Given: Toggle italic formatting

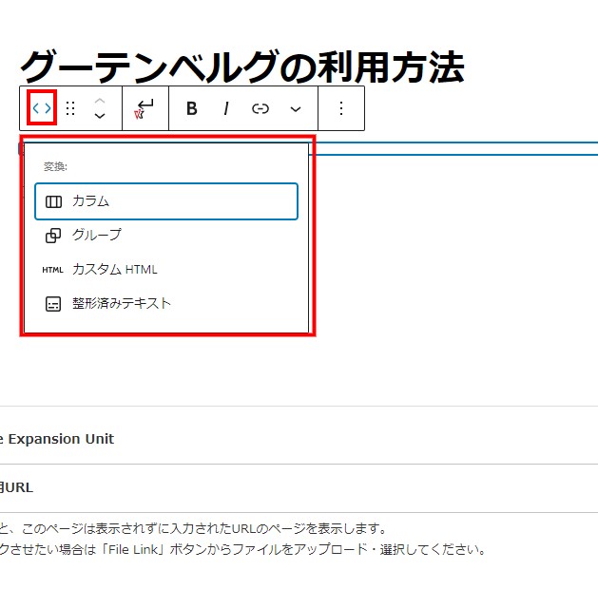Looking at the screenshot, I should coord(226,108).
